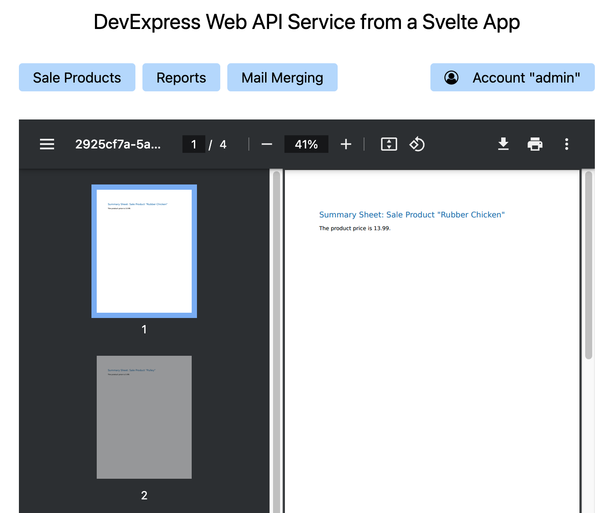Zoom out with the minus icon

click(x=267, y=144)
